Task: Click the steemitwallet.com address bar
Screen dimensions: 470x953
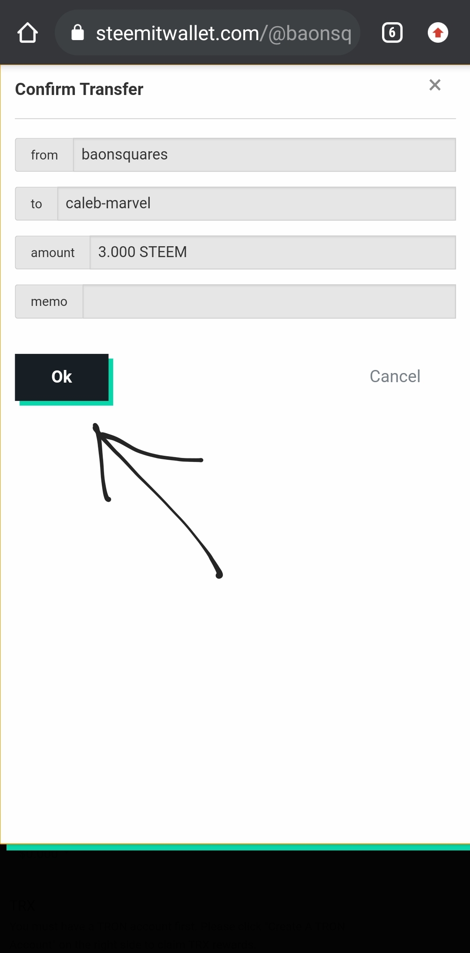Action: coord(208,33)
